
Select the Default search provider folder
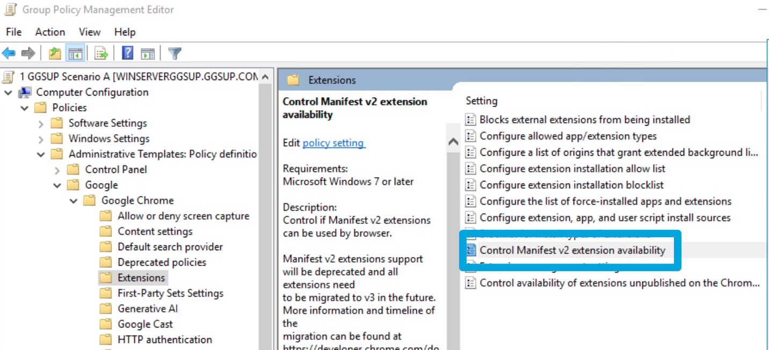(x=170, y=247)
